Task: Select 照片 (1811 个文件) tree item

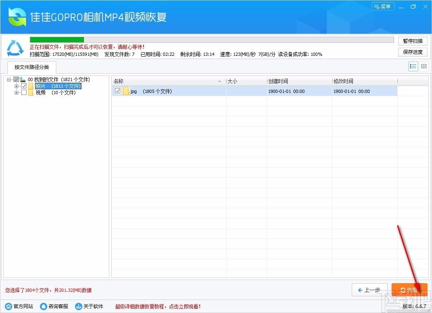Action: tap(58, 86)
